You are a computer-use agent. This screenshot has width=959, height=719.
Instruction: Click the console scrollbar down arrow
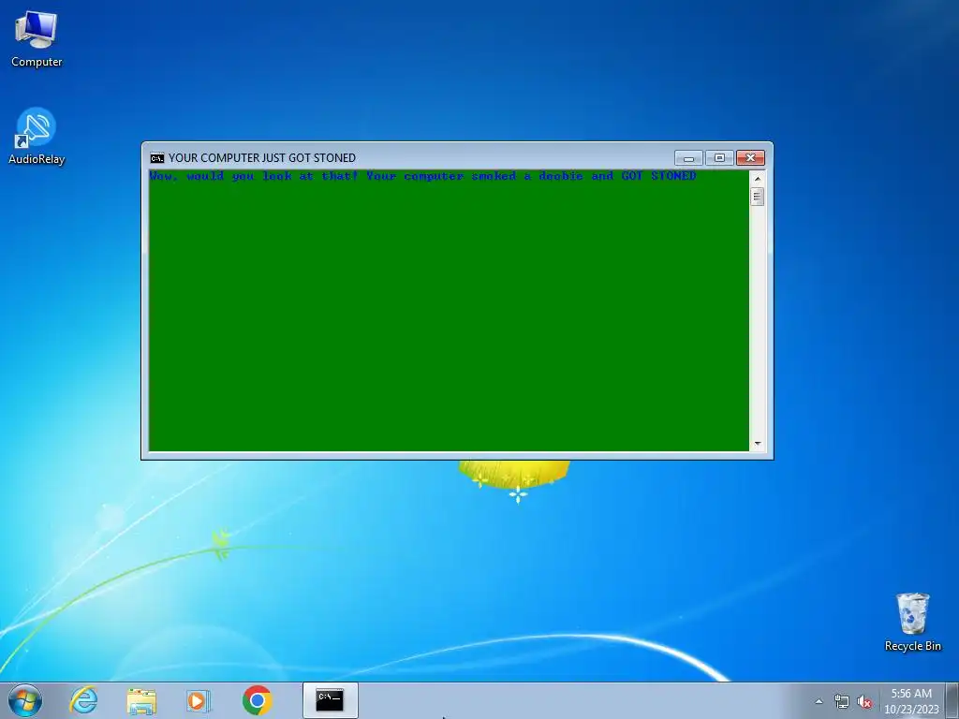pyautogui.click(x=757, y=444)
